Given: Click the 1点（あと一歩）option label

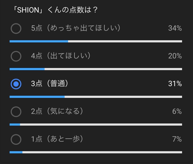Looking at the screenshot, I should click(x=57, y=139).
